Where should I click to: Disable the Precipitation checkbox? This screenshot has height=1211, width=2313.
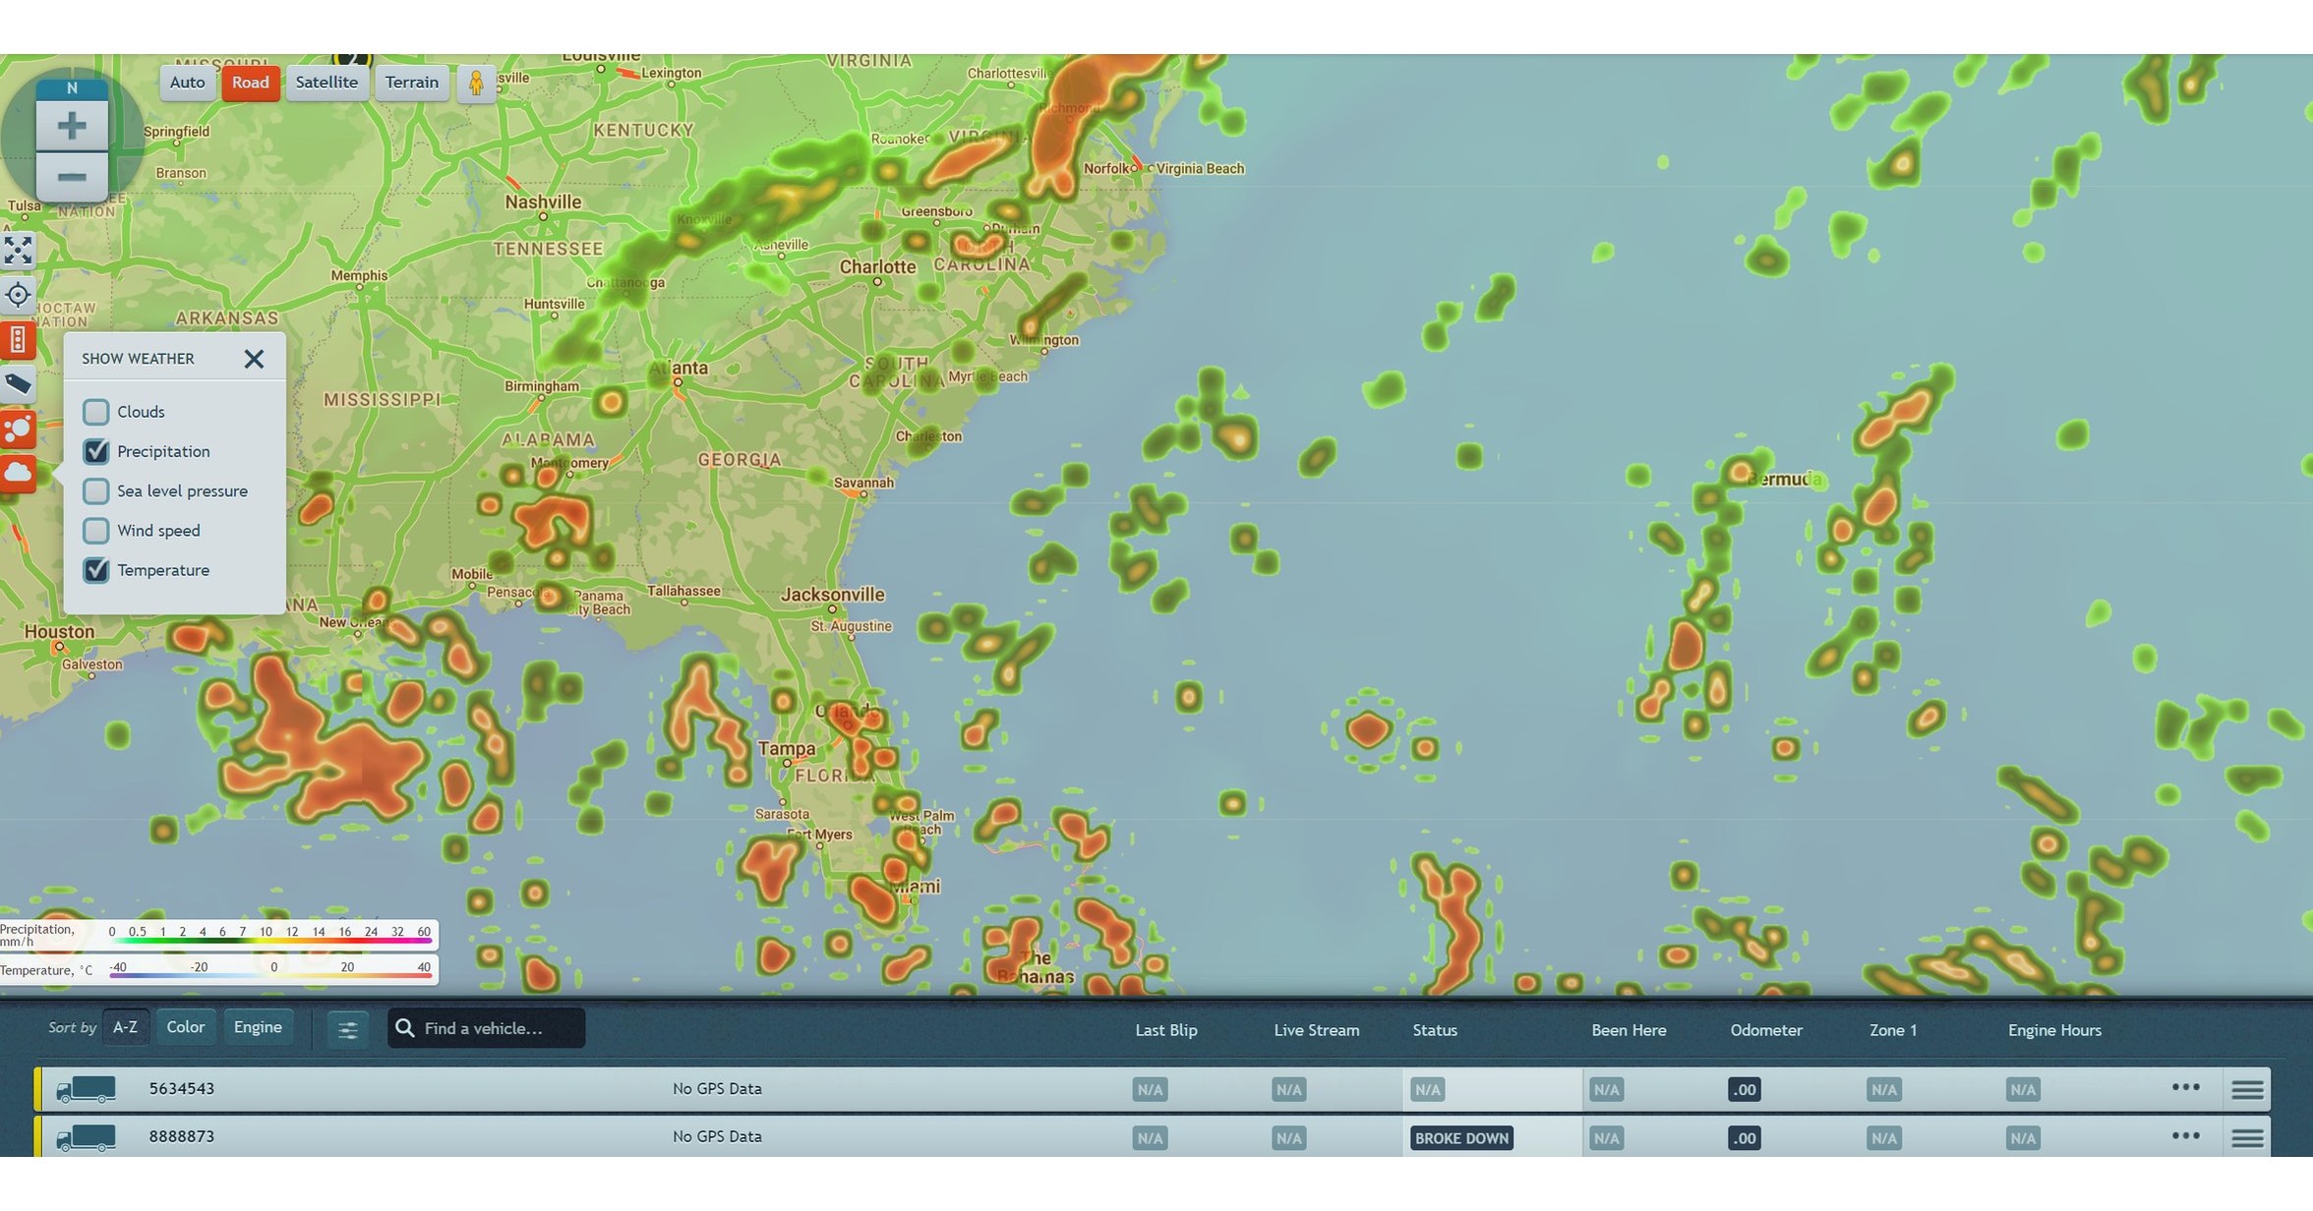click(x=95, y=451)
